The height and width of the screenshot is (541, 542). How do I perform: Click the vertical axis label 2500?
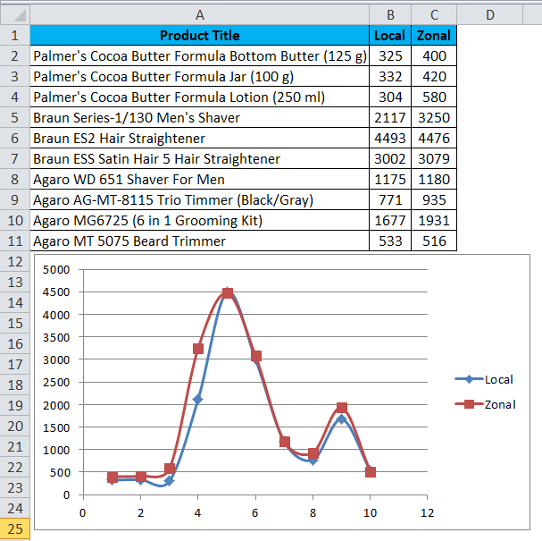56,383
